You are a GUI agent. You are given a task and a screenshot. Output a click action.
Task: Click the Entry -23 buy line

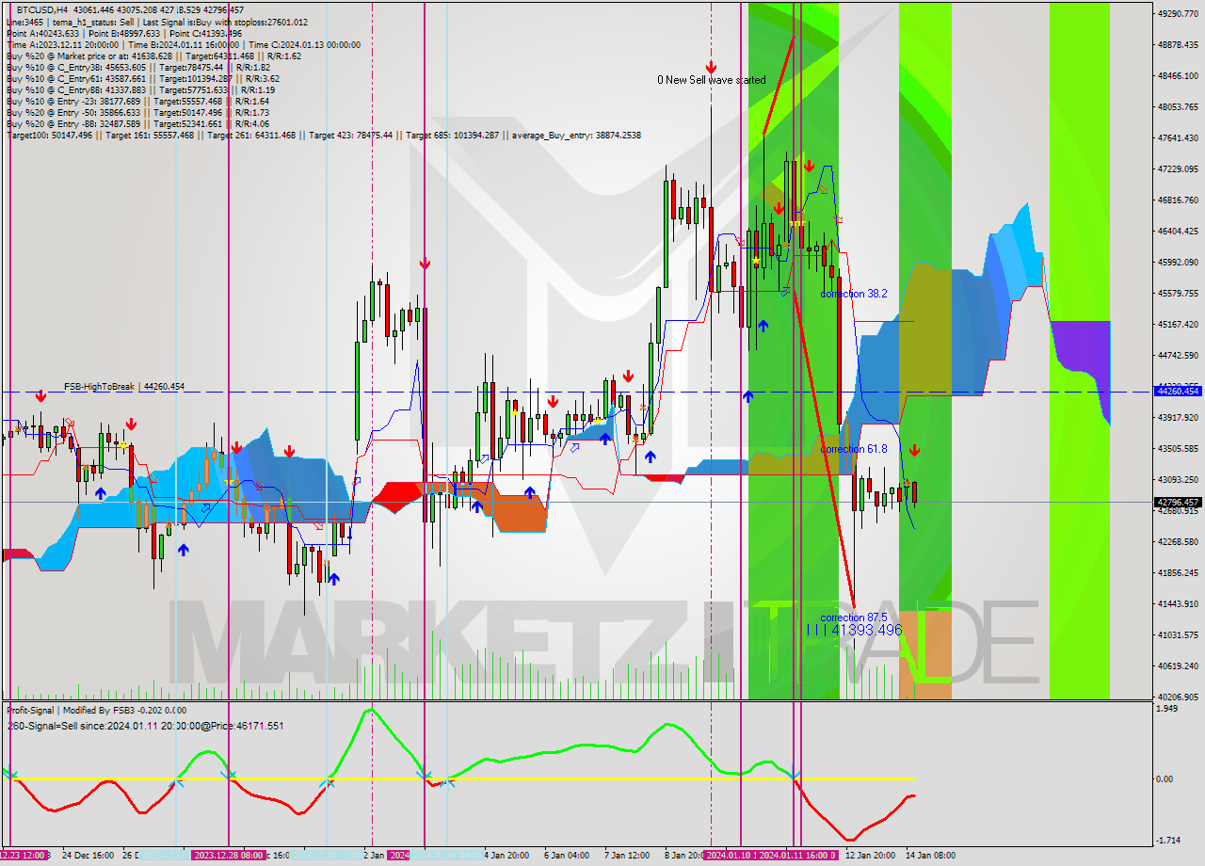coord(137,101)
